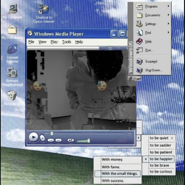This screenshot has height=185, width=185.
Task: Minimize the Windows Media Player window
Action: point(114,34)
